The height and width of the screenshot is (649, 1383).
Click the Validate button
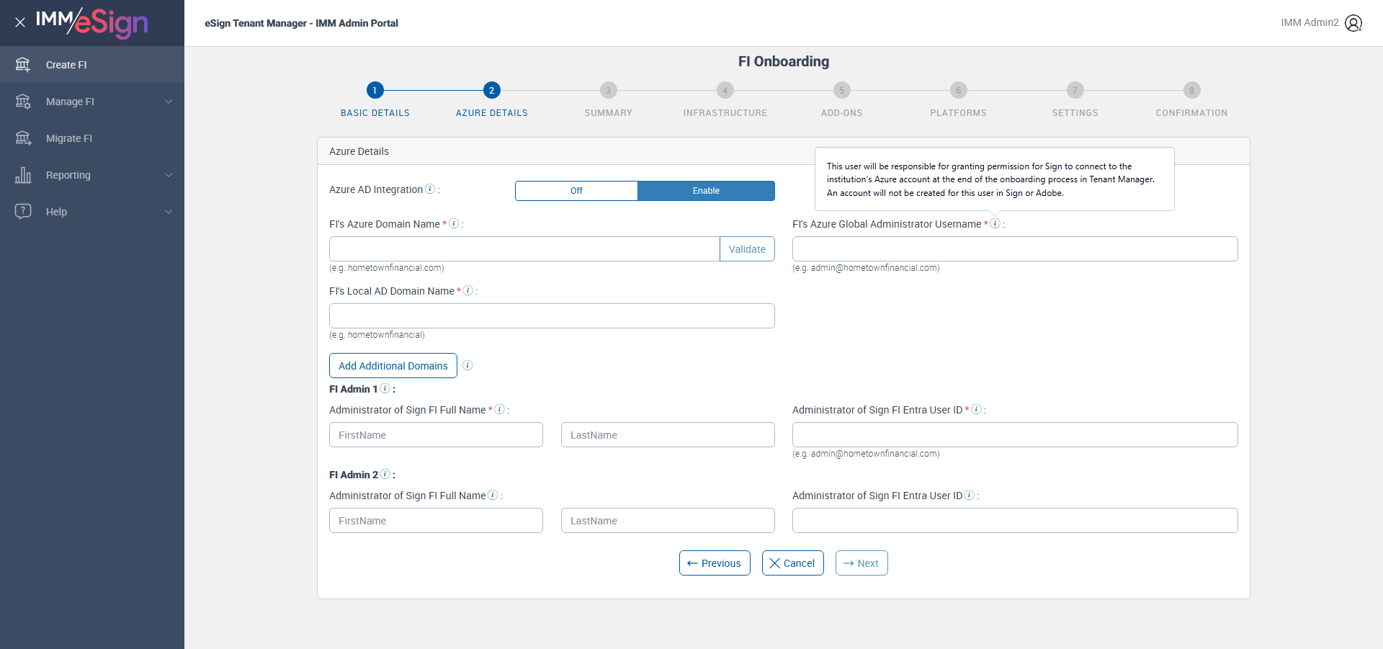(x=747, y=249)
